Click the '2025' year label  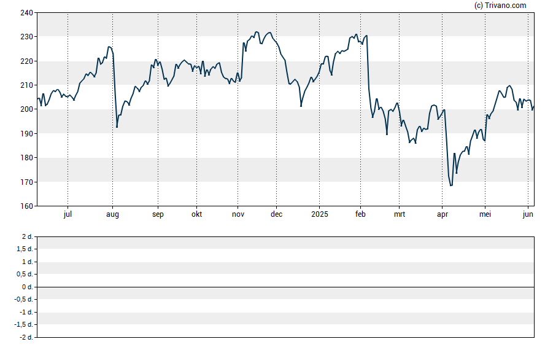[x=319, y=214]
